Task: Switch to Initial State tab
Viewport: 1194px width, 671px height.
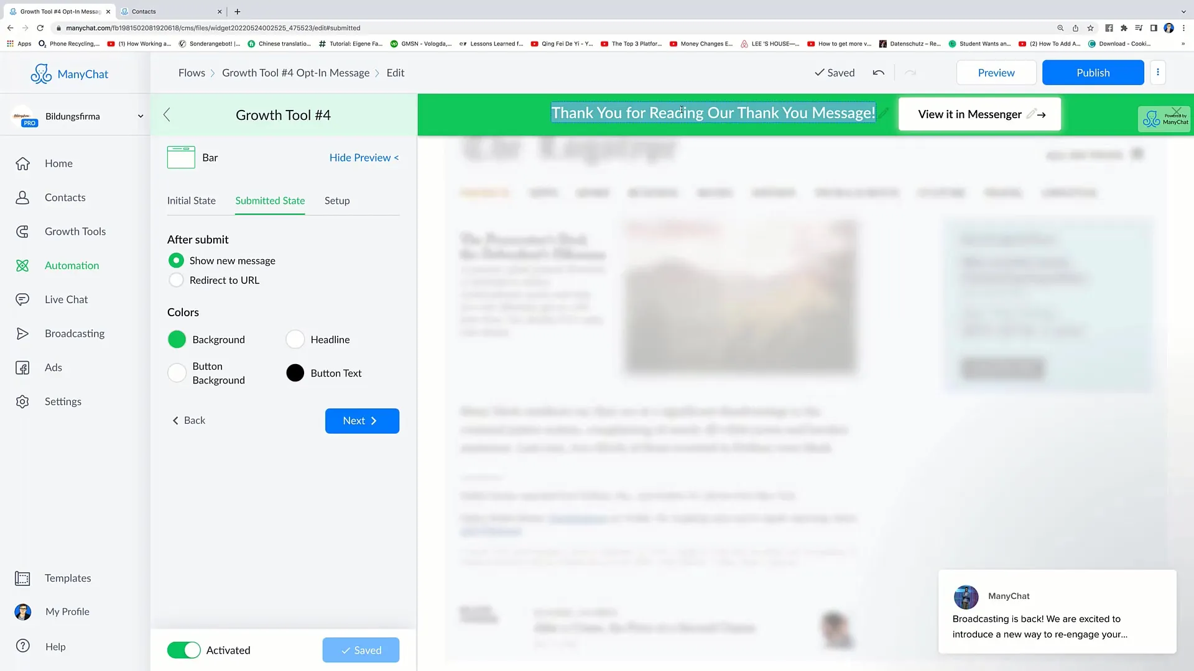Action: [x=191, y=200]
